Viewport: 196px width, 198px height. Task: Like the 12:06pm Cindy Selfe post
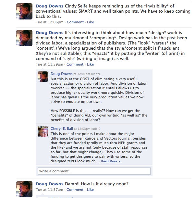[91, 22]
